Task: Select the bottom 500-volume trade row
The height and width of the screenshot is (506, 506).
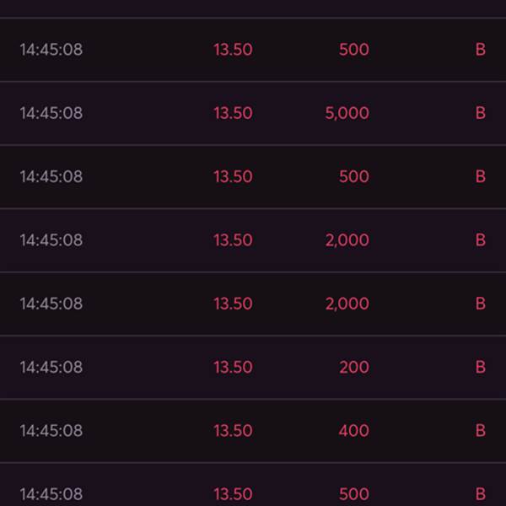Action: pos(253,485)
